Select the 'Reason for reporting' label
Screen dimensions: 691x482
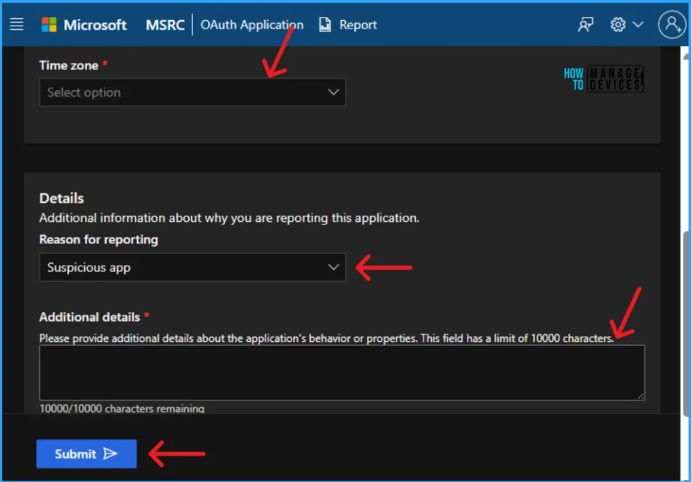[99, 239]
